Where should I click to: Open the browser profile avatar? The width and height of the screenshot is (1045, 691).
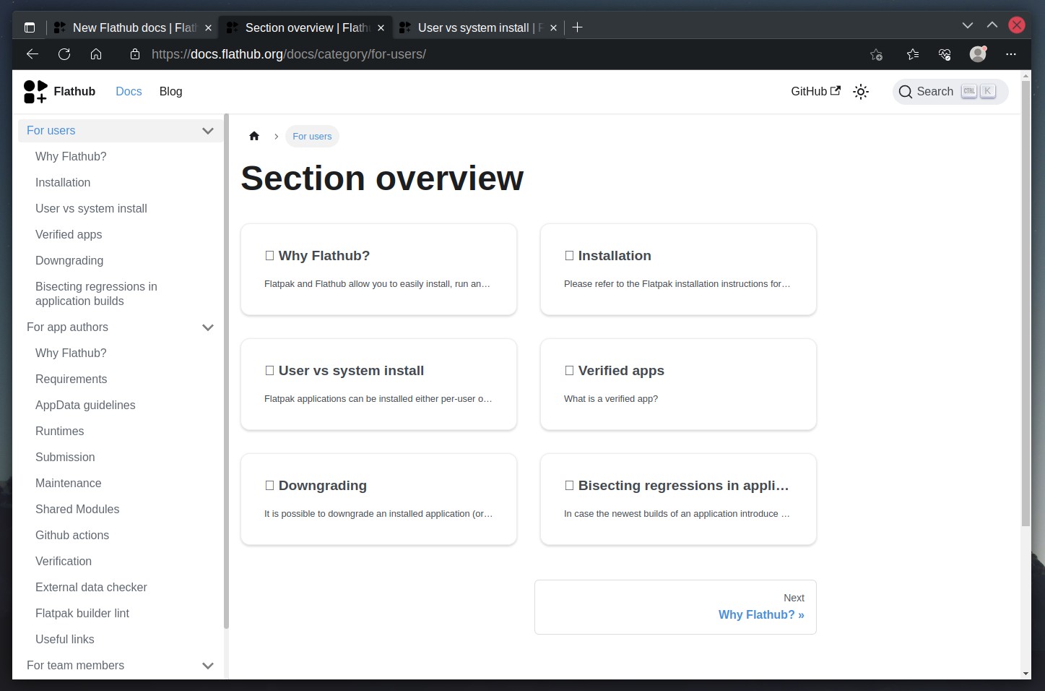978,54
